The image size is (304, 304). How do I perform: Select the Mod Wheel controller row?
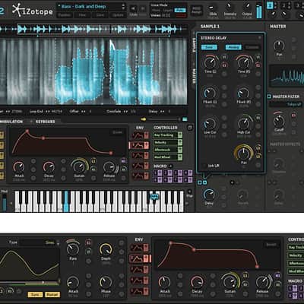coord(168,157)
